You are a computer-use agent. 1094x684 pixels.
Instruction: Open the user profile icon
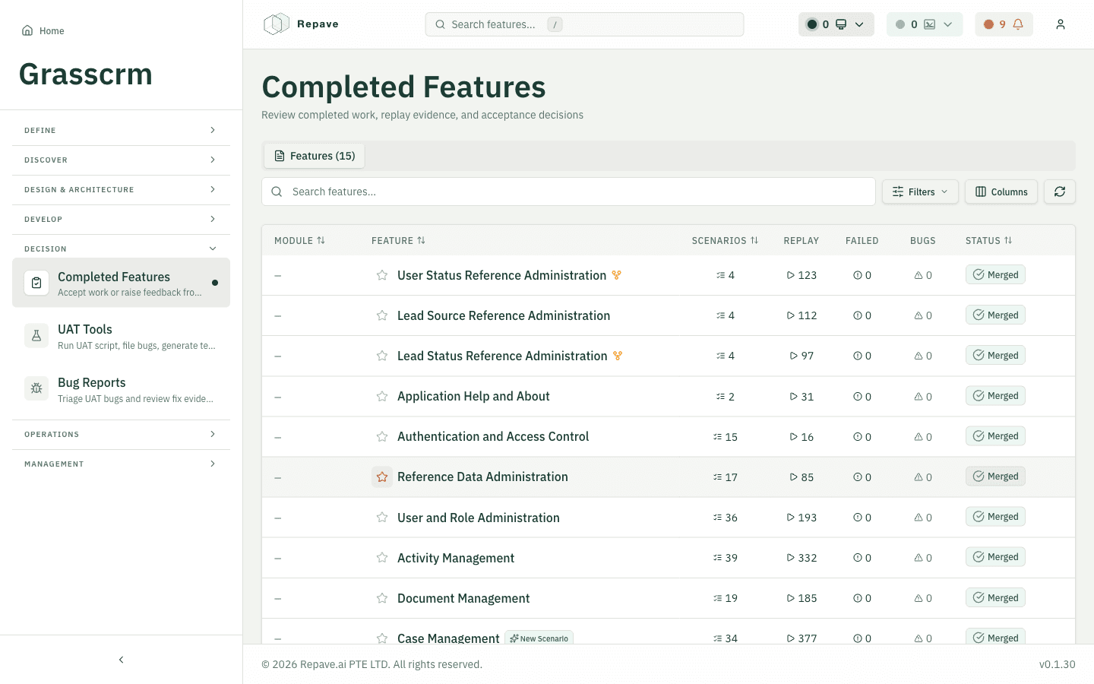tap(1061, 24)
